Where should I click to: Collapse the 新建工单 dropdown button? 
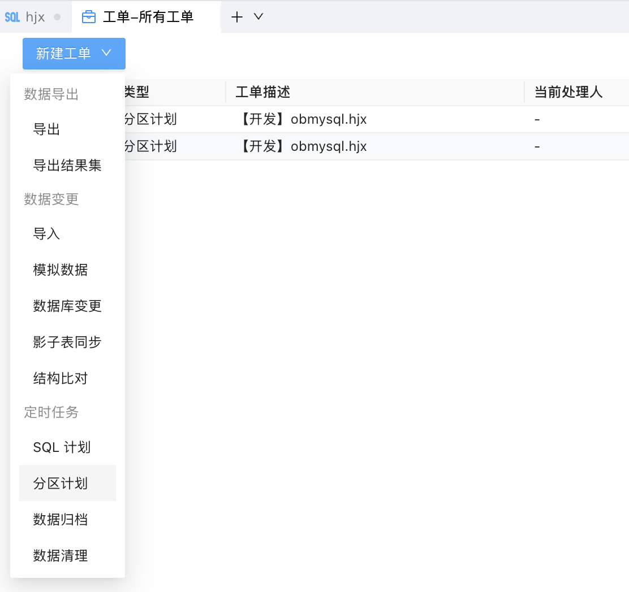pyautogui.click(x=74, y=54)
